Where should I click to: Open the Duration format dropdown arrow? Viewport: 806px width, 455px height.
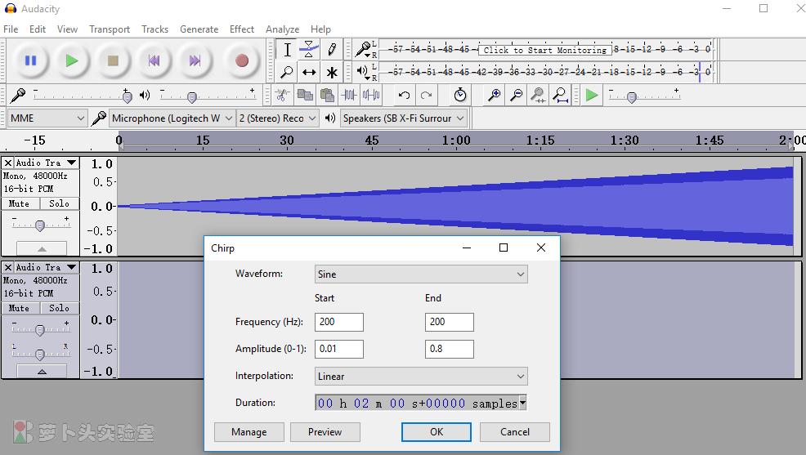click(523, 403)
